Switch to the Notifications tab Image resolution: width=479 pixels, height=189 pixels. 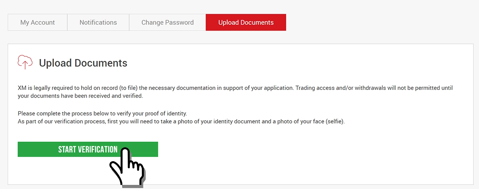click(98, 22)
